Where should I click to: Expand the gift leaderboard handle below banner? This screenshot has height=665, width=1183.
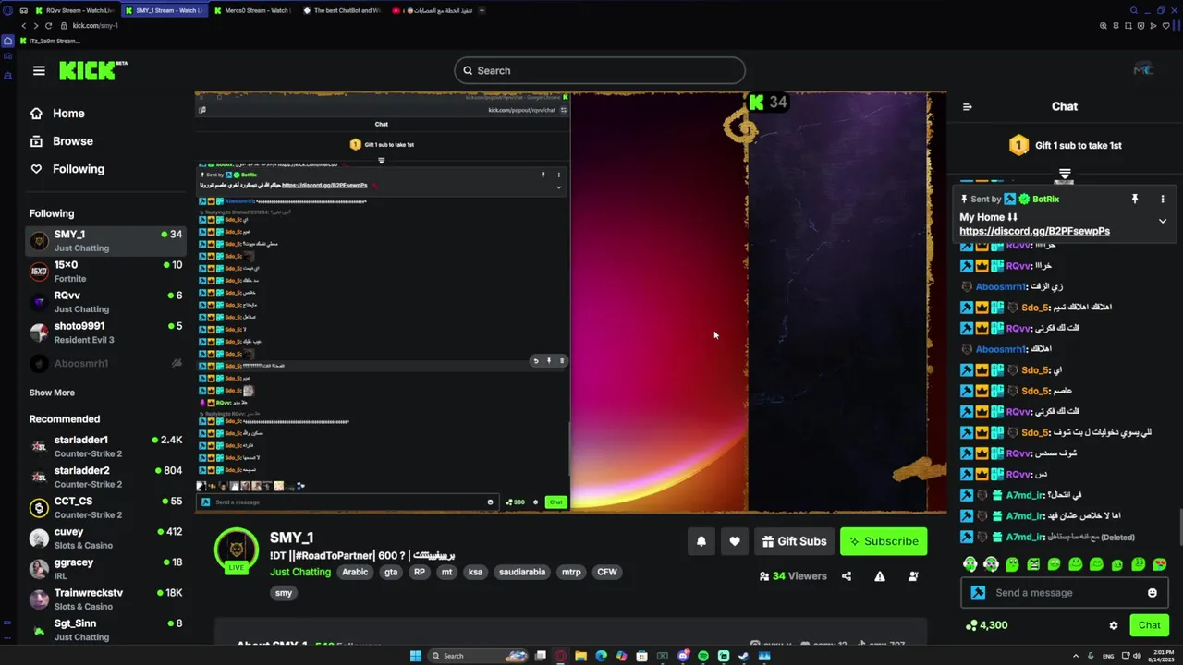point(1065,174)
